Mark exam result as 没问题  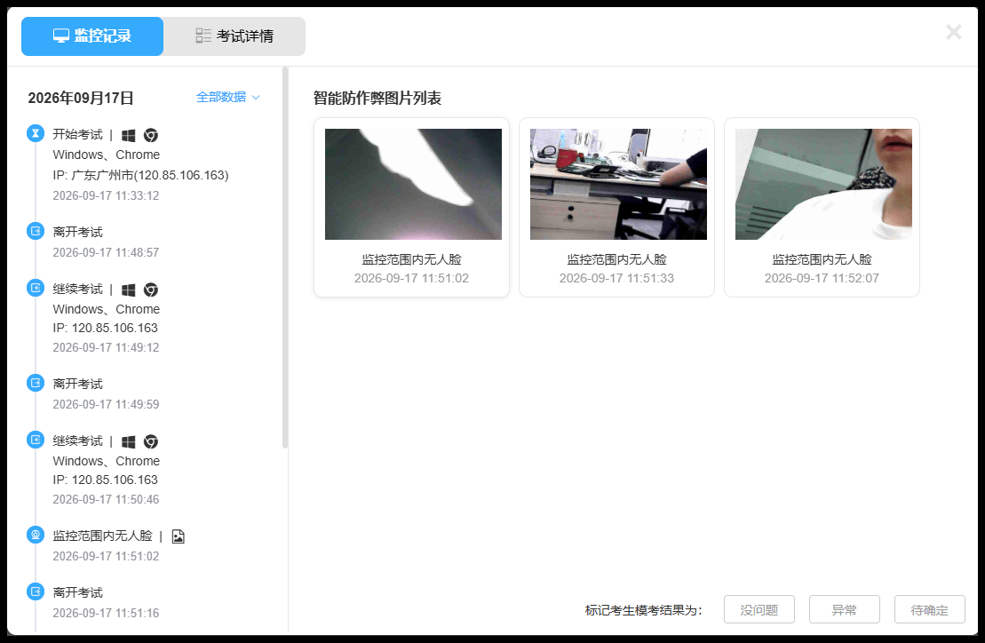pos(759,610)
